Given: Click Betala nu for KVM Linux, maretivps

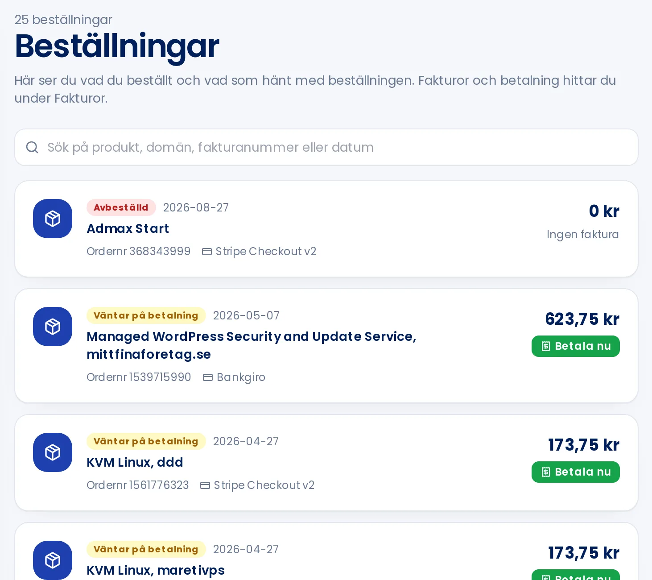Looking at the screenshot, I should (576, 575).
